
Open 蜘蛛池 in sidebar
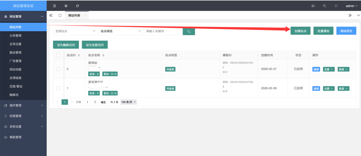pos(23,95)
